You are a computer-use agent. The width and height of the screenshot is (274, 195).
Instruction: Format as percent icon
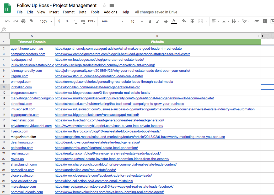tap(67, 21)
